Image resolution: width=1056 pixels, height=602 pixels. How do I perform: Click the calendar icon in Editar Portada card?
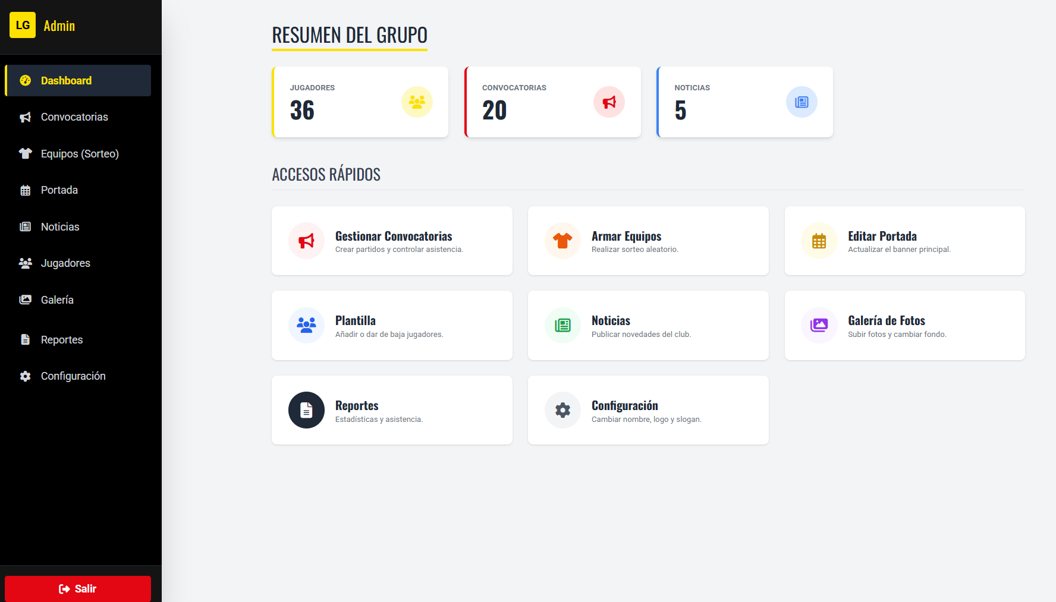pyautogui.click(x=819, y=241)
